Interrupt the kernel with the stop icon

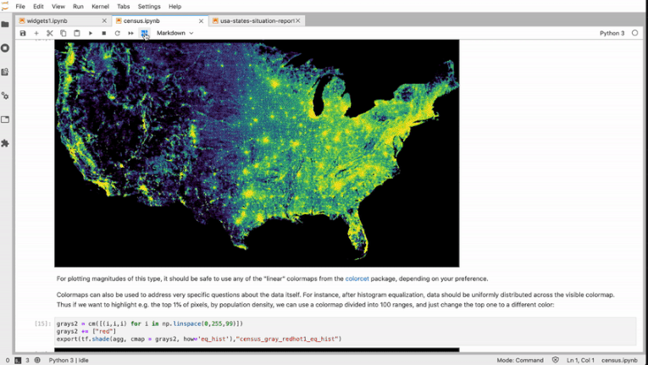(x=103, y=33)
